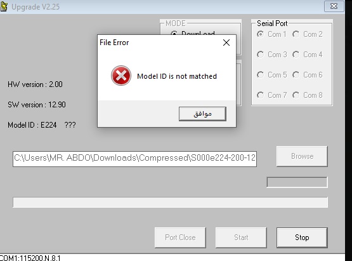Close the Upgrade V2.25 window
The image size is (352, 261).
click(x=334, y=6)
